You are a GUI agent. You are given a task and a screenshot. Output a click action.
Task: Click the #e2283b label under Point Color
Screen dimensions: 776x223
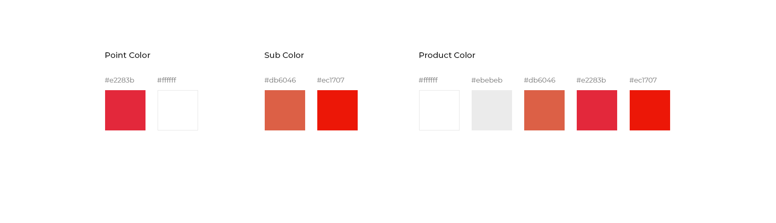tap(120, 80)
